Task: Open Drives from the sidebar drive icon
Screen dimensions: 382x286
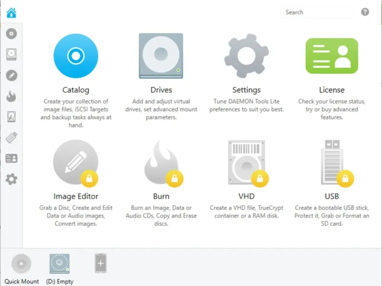Action: tap(11, 54)
